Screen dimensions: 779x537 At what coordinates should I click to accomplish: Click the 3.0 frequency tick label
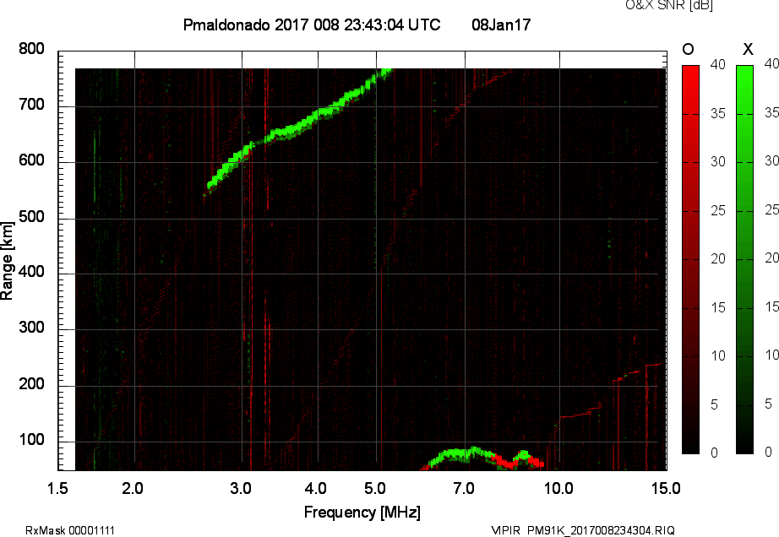[x=241, y=488]
